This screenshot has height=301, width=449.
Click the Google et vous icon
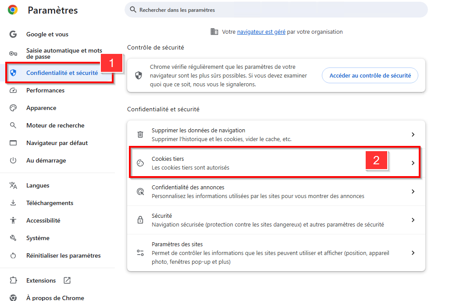pos(13,34)
